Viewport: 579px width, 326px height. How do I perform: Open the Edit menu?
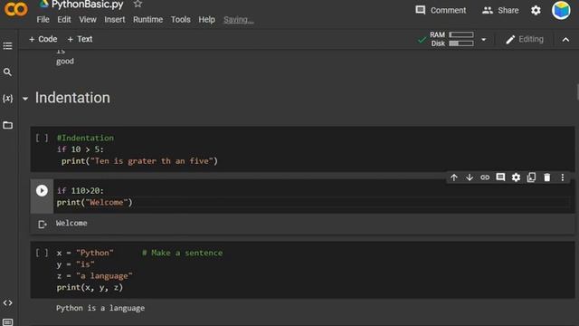pos(64,20)
